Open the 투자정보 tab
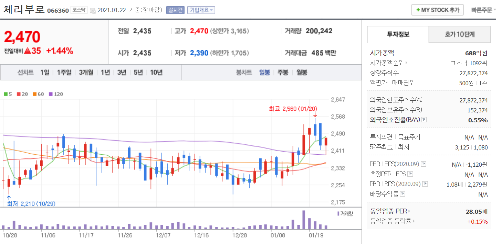This screenshot has height=244, width=502. coord(398,34)
